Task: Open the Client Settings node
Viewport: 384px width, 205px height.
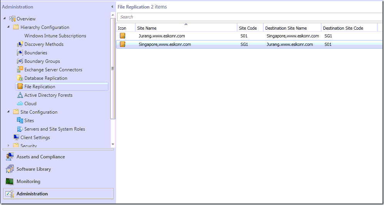Action: (35, 138)
